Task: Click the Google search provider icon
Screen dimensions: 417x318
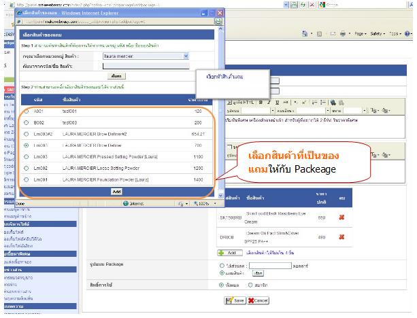Action: pos(322,5)
